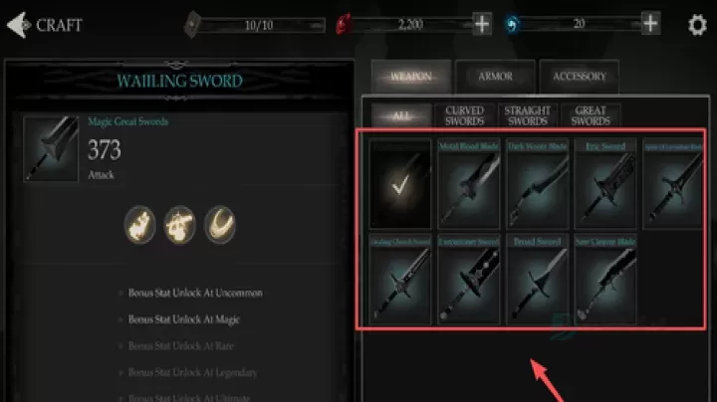The image size is (717, 402).
Task: Pick the Executioner Sword card
Action: (x=468, y=280)
